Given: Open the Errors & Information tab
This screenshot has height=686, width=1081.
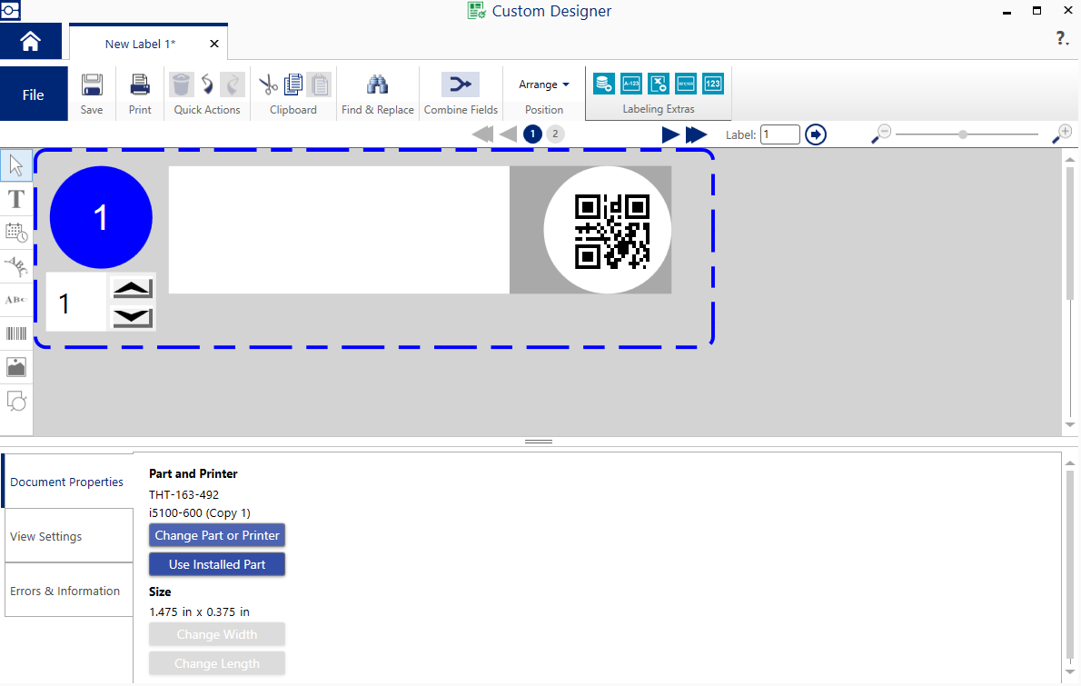Looking at the screenshot, I should 68,591.
